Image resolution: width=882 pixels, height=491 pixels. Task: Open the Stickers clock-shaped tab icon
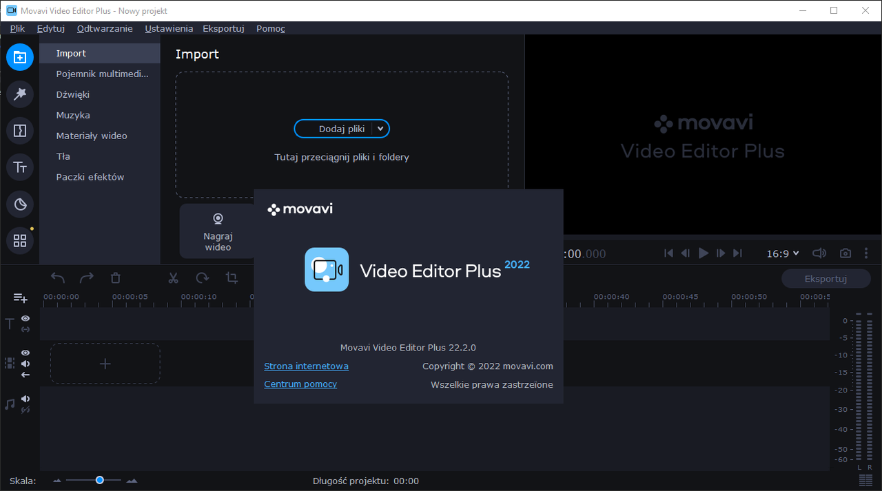(x=20, y=204)
